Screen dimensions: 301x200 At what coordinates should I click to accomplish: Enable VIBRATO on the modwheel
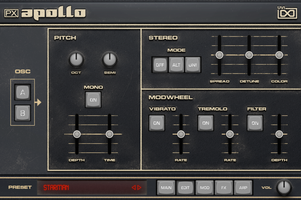click(x=157, y=123)
